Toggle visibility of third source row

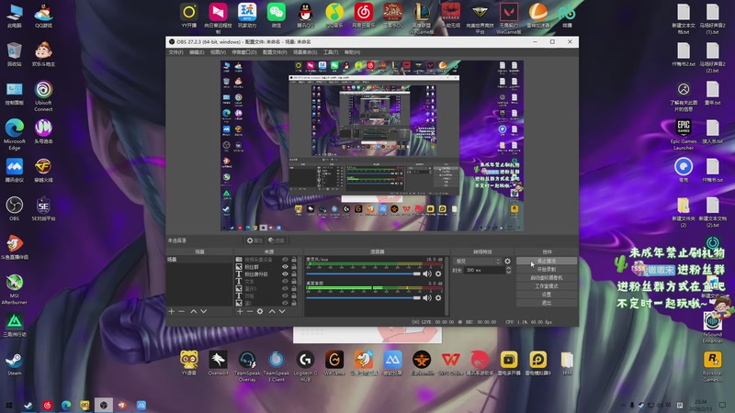click(285, 273)
